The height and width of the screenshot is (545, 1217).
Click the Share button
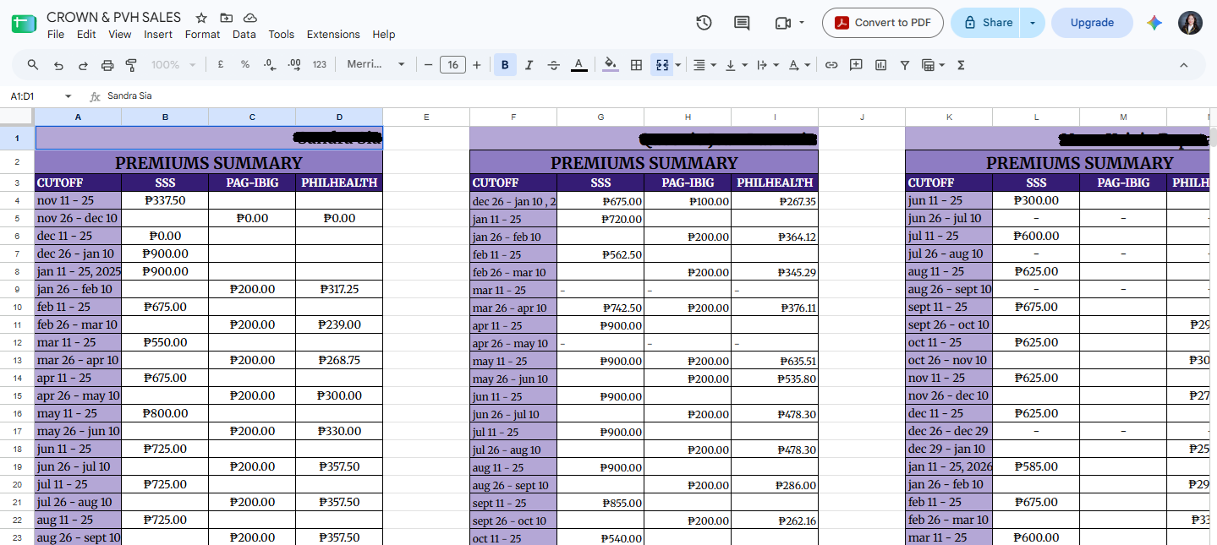tap(987, 23)
